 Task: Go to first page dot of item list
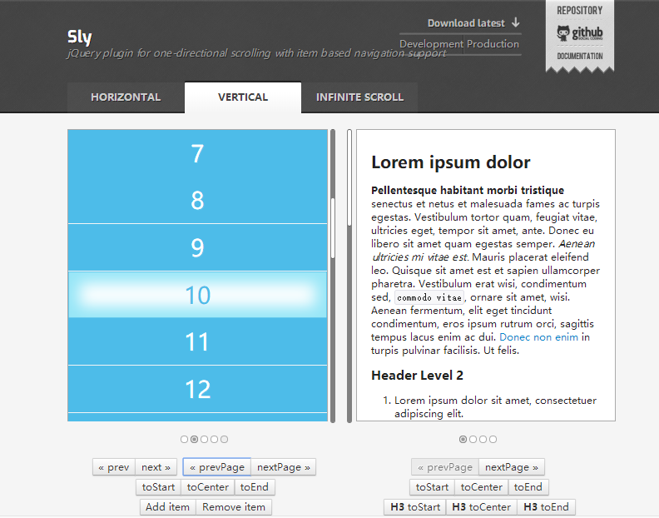pos(184,440)
